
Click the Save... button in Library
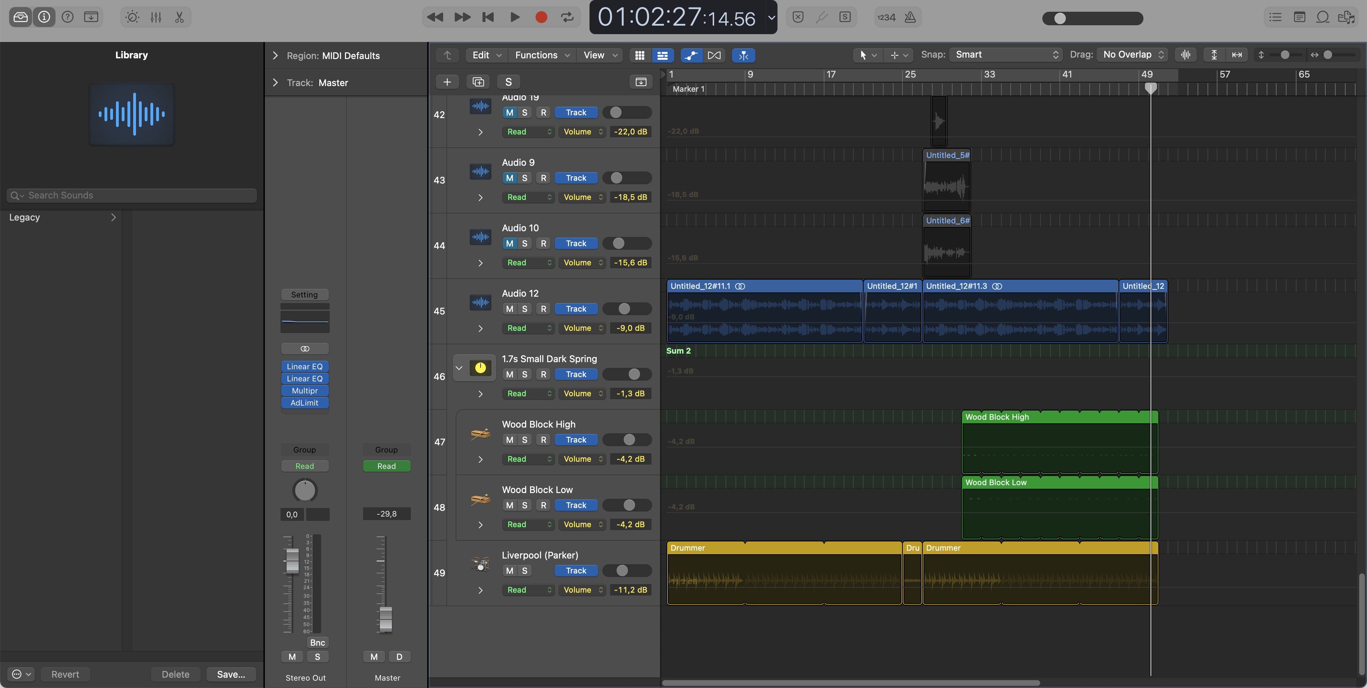point(231,674)
